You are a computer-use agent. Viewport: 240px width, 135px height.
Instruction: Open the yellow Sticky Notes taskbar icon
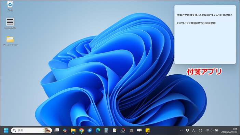pyautogui.click(x=148, y=131)
